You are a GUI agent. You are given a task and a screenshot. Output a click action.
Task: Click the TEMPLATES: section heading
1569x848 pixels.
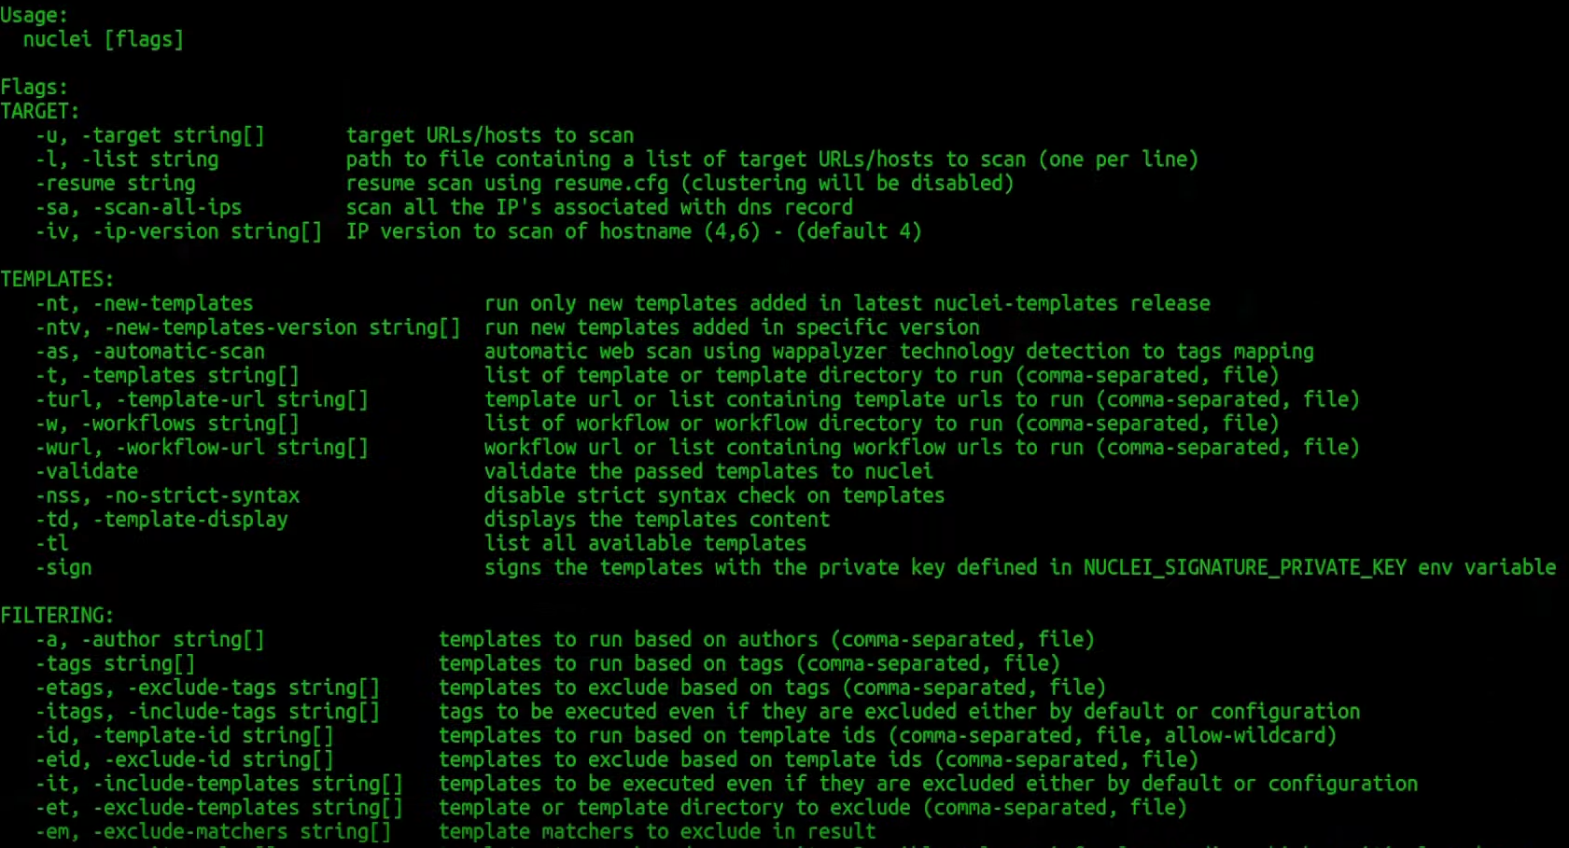point(57,279)
